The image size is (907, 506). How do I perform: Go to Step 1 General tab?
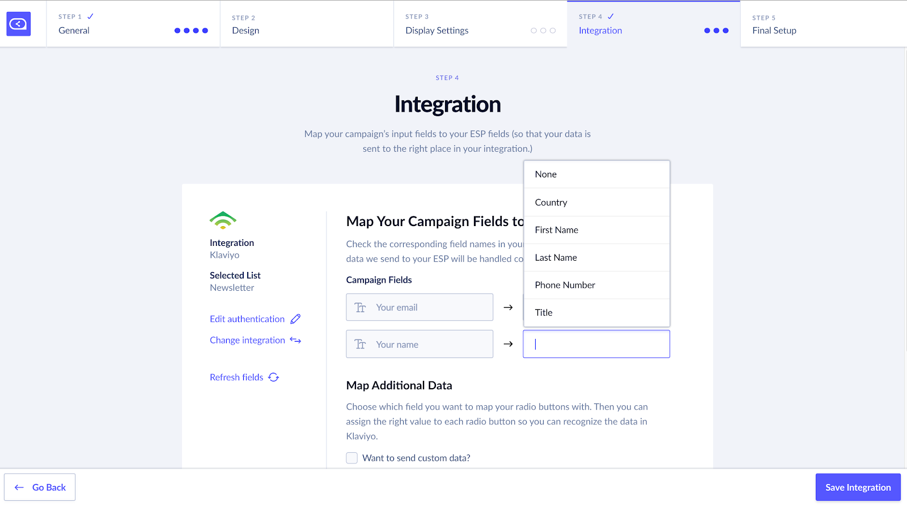(133, 24)
